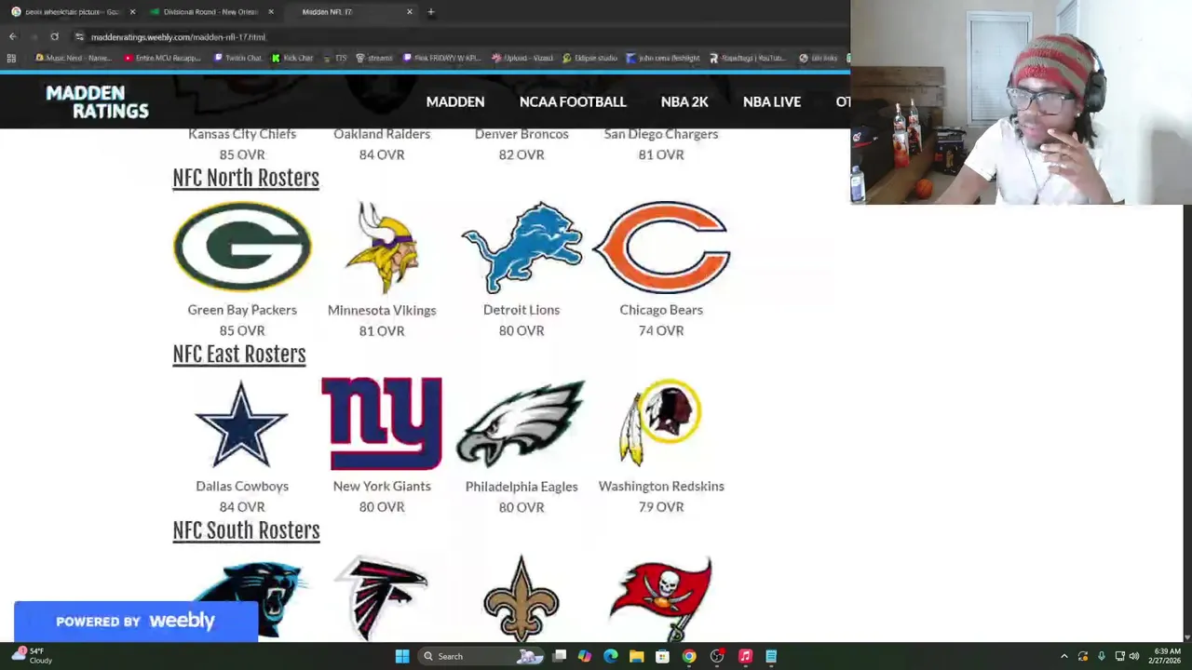Open the Music Nerd bookmark
Screen dimensions: 1192x670
[x=73, y=58]
